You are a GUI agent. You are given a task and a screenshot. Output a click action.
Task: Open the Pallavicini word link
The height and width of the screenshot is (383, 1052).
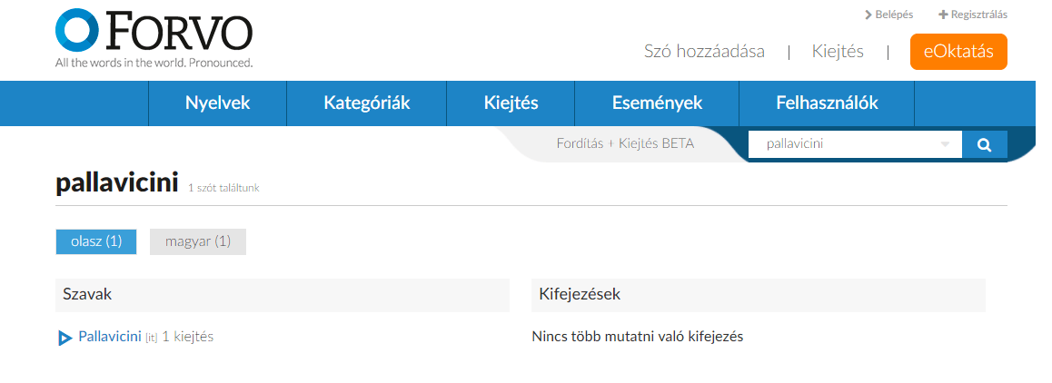pos(111,337)
